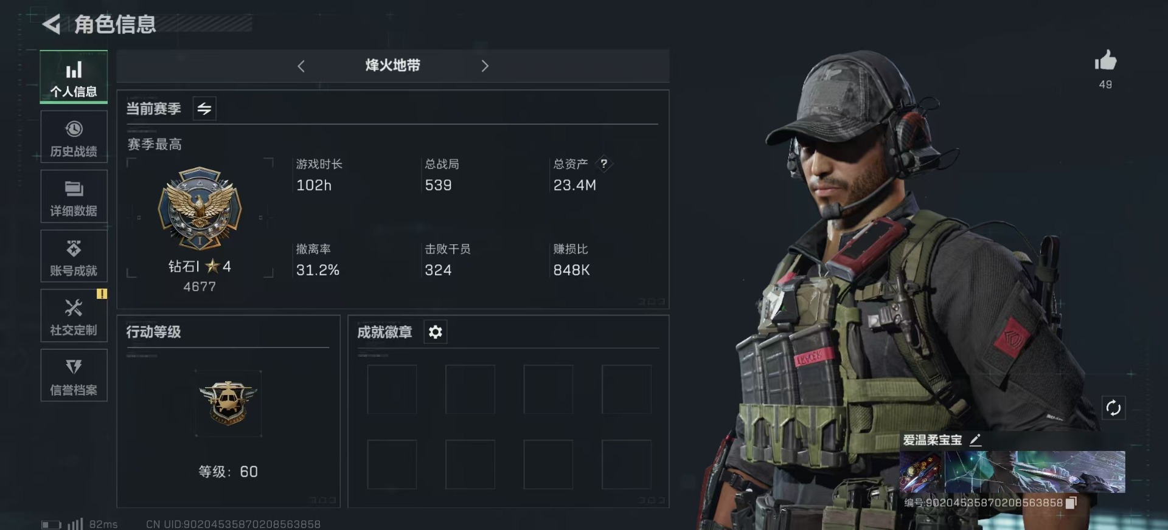Open the 详细数据 detailed data section
The image size is (1168, 530).
(x=74, y=196)
